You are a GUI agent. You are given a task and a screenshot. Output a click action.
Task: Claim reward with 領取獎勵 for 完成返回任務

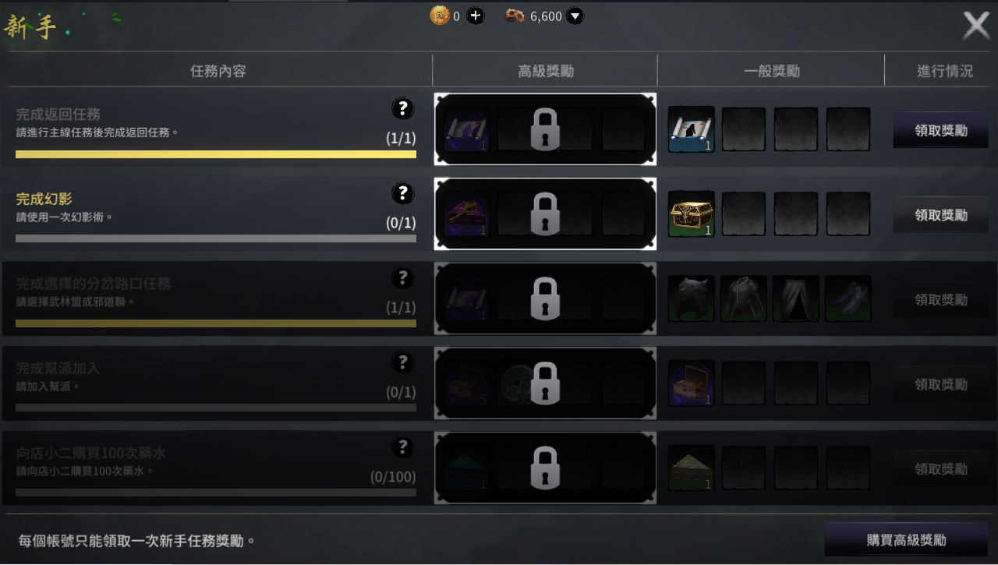[941, 130]
